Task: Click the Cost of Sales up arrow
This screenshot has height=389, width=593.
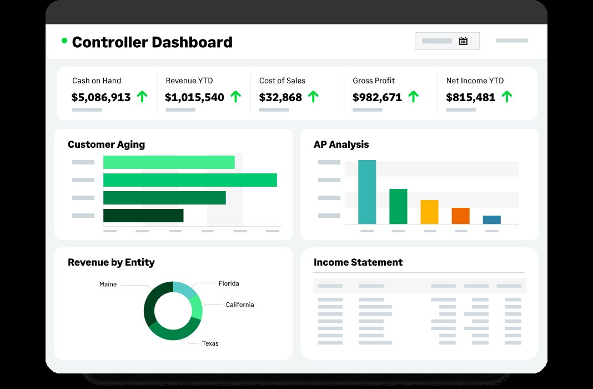Action: pyautogui.click(x=313, y=97)
